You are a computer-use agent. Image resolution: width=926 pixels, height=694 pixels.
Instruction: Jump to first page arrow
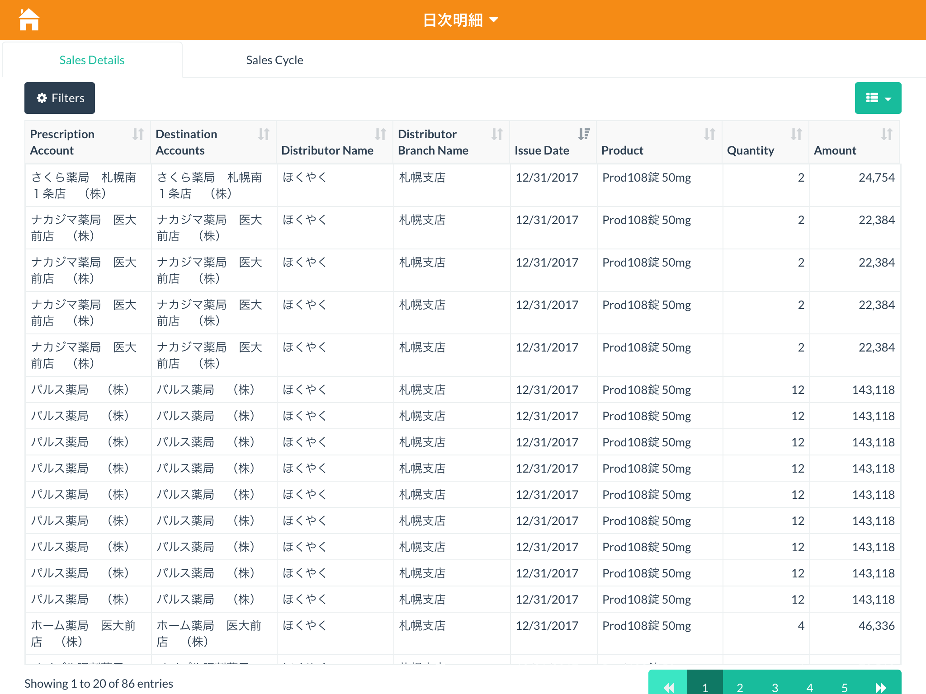pyautogui.click(x=668, y=687)
